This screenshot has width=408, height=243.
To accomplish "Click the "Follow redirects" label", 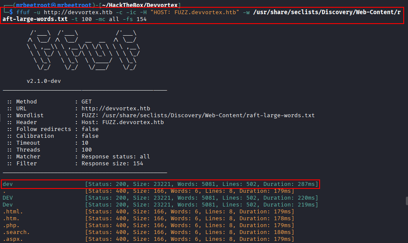I will [x=43, y=129].
